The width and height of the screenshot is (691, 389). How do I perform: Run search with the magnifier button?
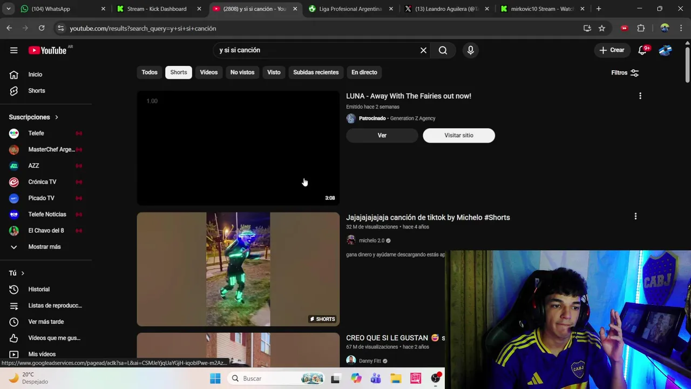point(443,50)
